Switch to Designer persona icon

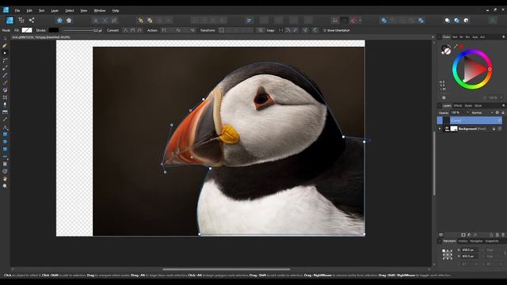tap(10, 21)
